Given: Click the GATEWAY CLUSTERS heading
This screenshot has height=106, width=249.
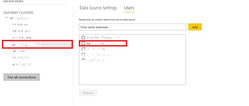Looking at the screenshot, I should coord(18,13).
